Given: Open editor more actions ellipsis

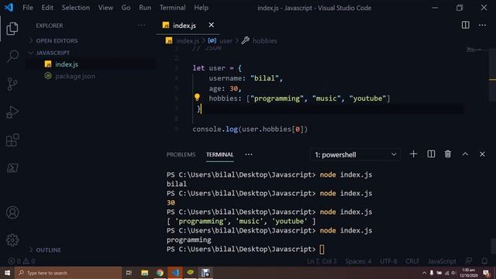Looking at the screenshot, I should [482, 25].
